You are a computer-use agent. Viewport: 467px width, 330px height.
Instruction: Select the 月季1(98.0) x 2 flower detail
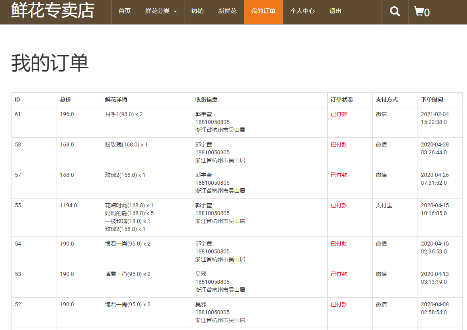point(123,114)
